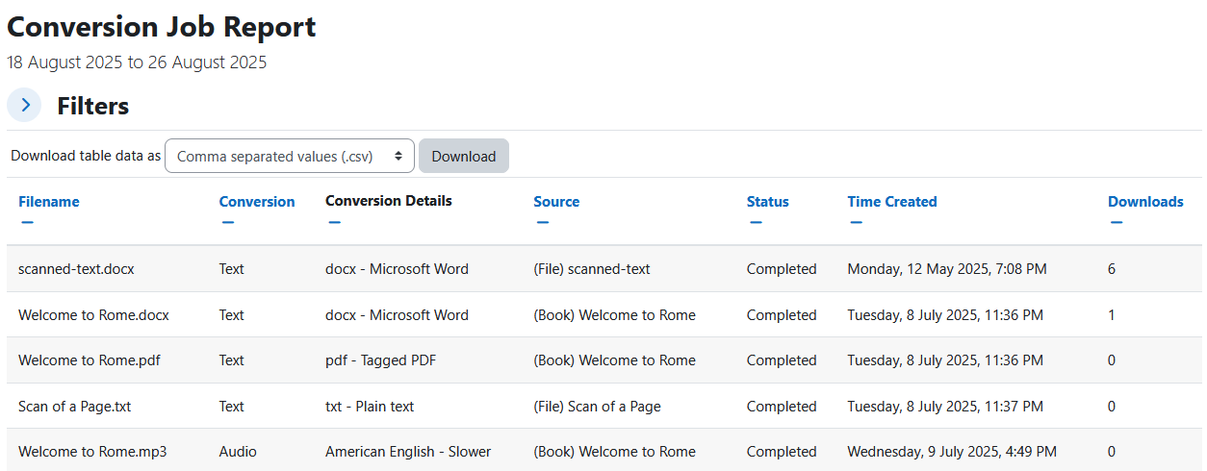
Task: Hide the Downloads column using its minus icon
Action: click(x=1117, y=223)
